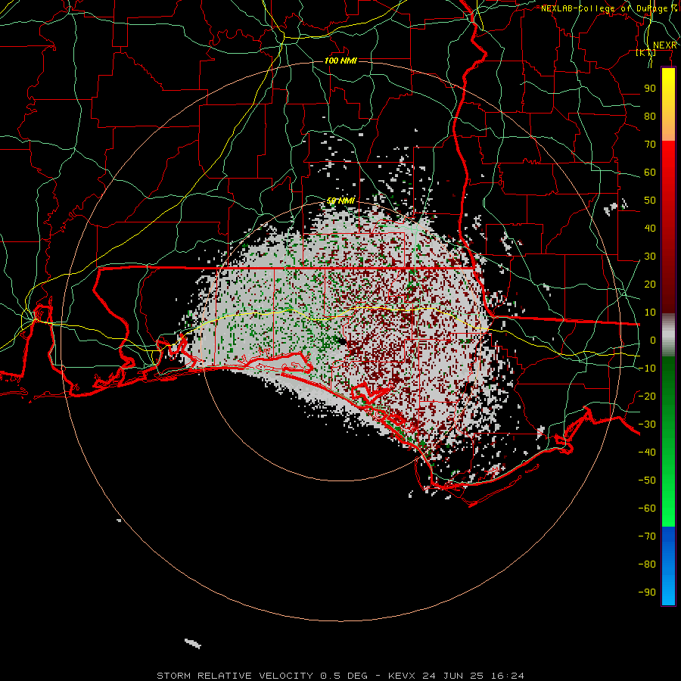Click the -50 value on the velocity scale
The height and width of the screenshot is (681, 681).
(x=647, y=480)
